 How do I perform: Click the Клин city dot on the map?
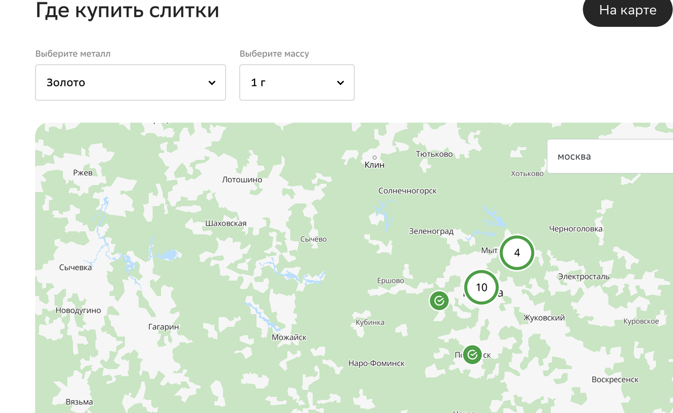point(375,157)
